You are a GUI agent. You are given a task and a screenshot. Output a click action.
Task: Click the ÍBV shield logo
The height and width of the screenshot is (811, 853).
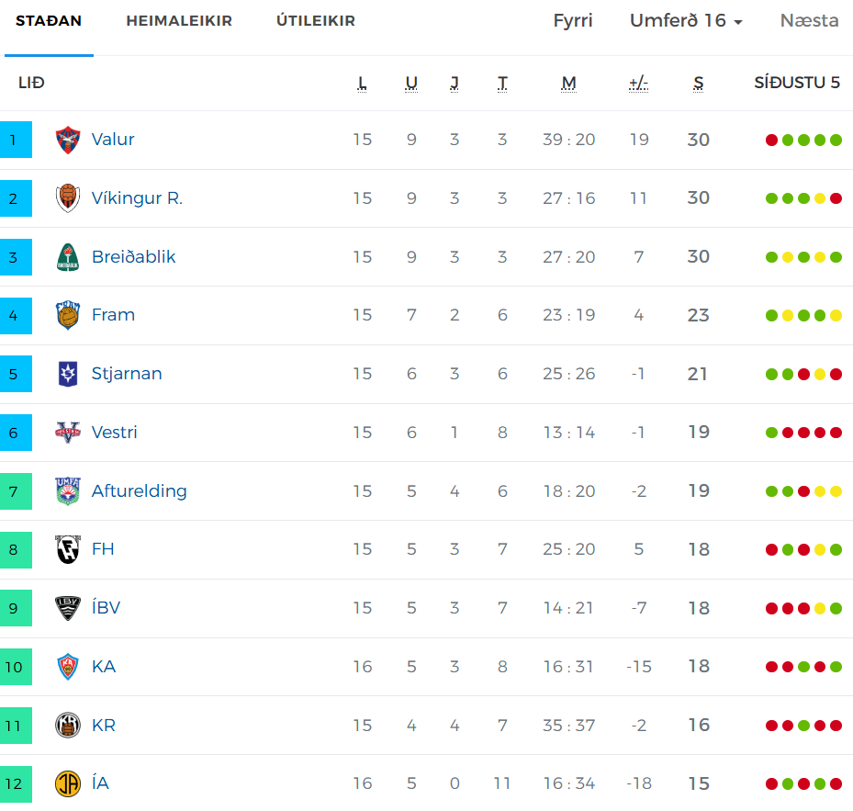(68, 608)
